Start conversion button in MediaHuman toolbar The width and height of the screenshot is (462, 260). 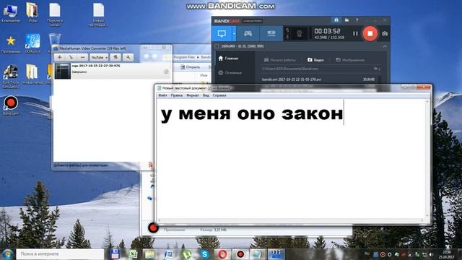click(x=115, y=57)
